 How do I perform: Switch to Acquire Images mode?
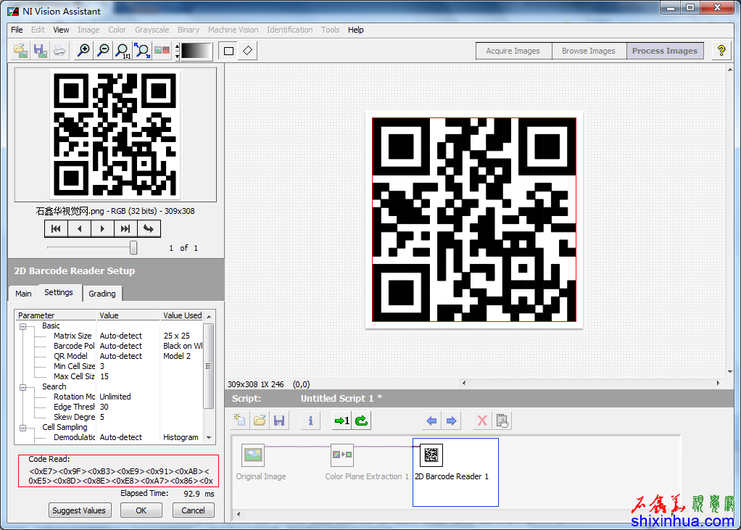(513, 51)
